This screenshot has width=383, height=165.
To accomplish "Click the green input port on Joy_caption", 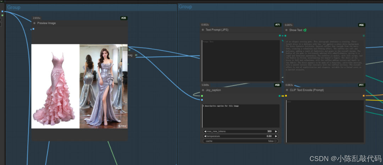I will tap(202, 96).
